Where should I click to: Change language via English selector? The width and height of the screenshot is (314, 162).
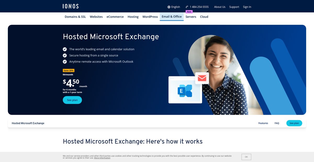[x=174, y=7]
